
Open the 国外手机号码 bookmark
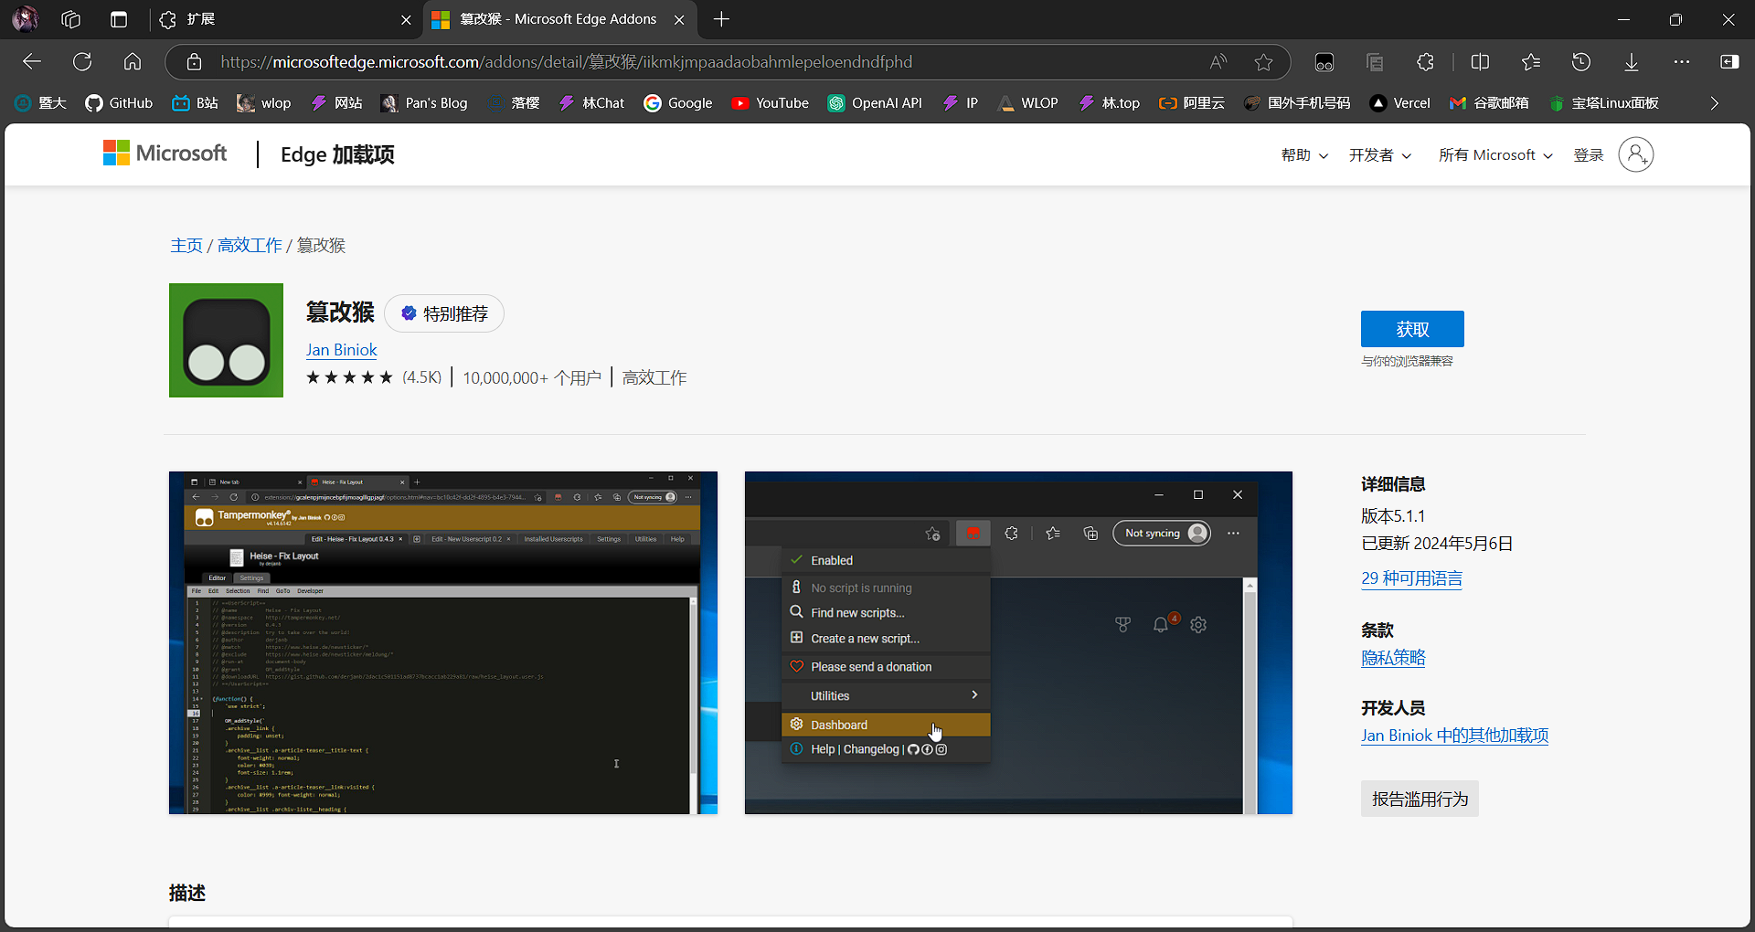point(1297,103)
